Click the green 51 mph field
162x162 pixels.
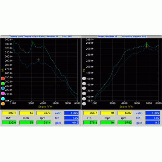point(26,122)
